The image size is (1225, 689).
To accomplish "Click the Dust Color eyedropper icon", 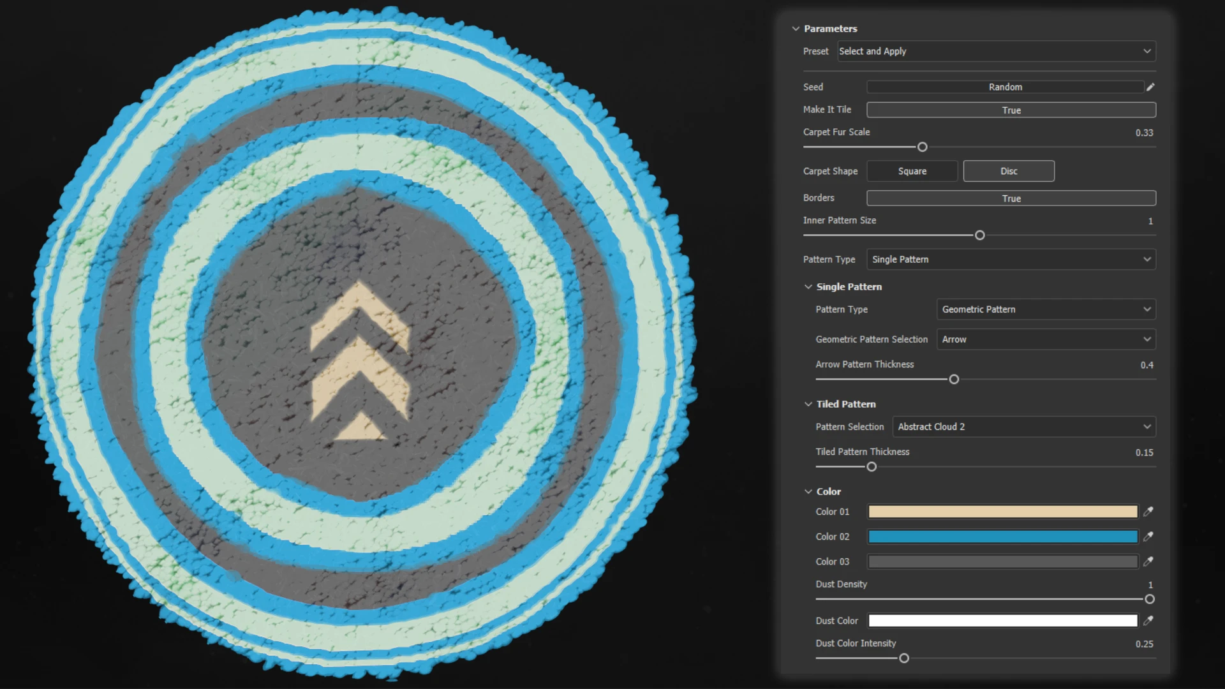I will tap(1148, 620).
